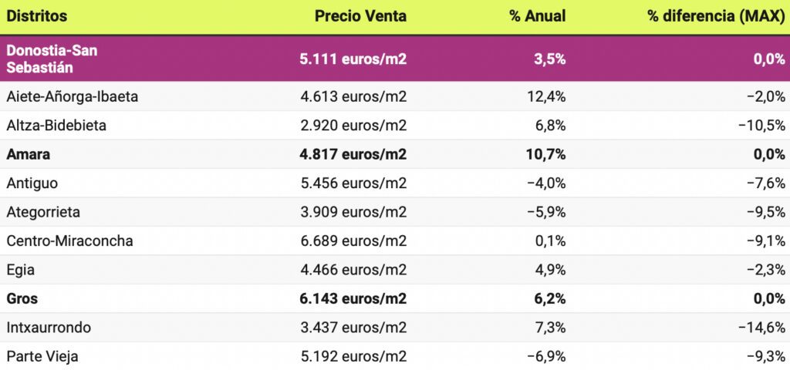790x370 pixels.
Task: Click the Gros district name
Action: (22, 298)
